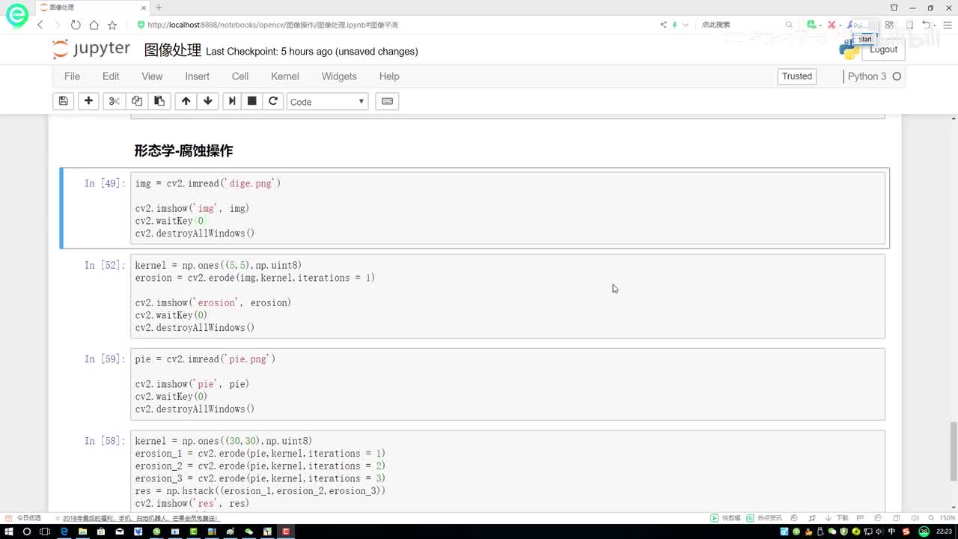The width and height of the screenshot is (958, 539).
Task: Click into the In [49] code cell
Action: 507,208
